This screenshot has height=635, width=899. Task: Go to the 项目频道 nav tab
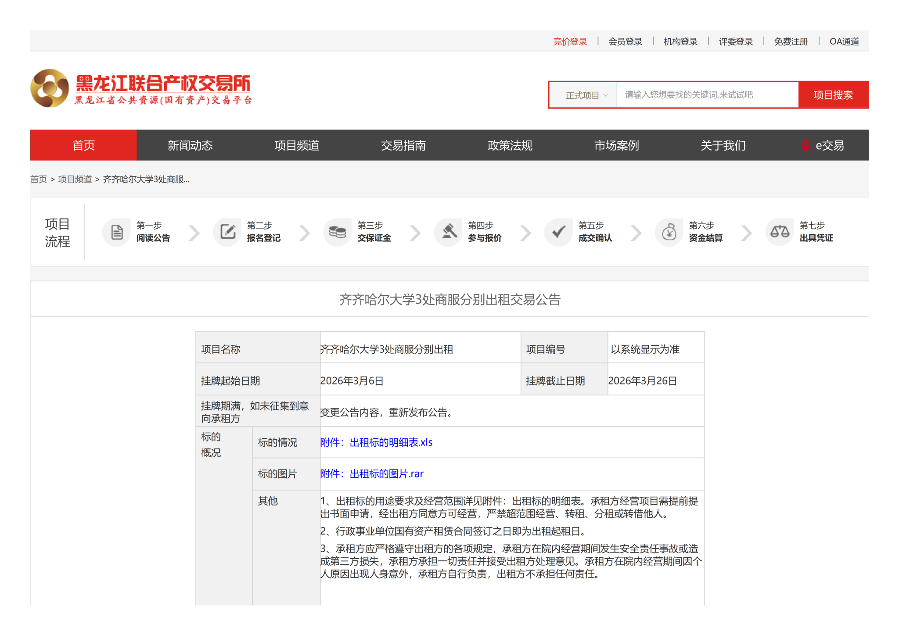[297, 145]
